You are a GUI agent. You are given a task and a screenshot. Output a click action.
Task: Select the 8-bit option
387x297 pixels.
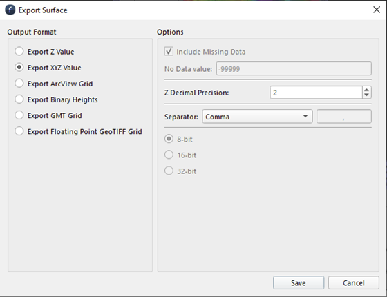tap(169, 139)
